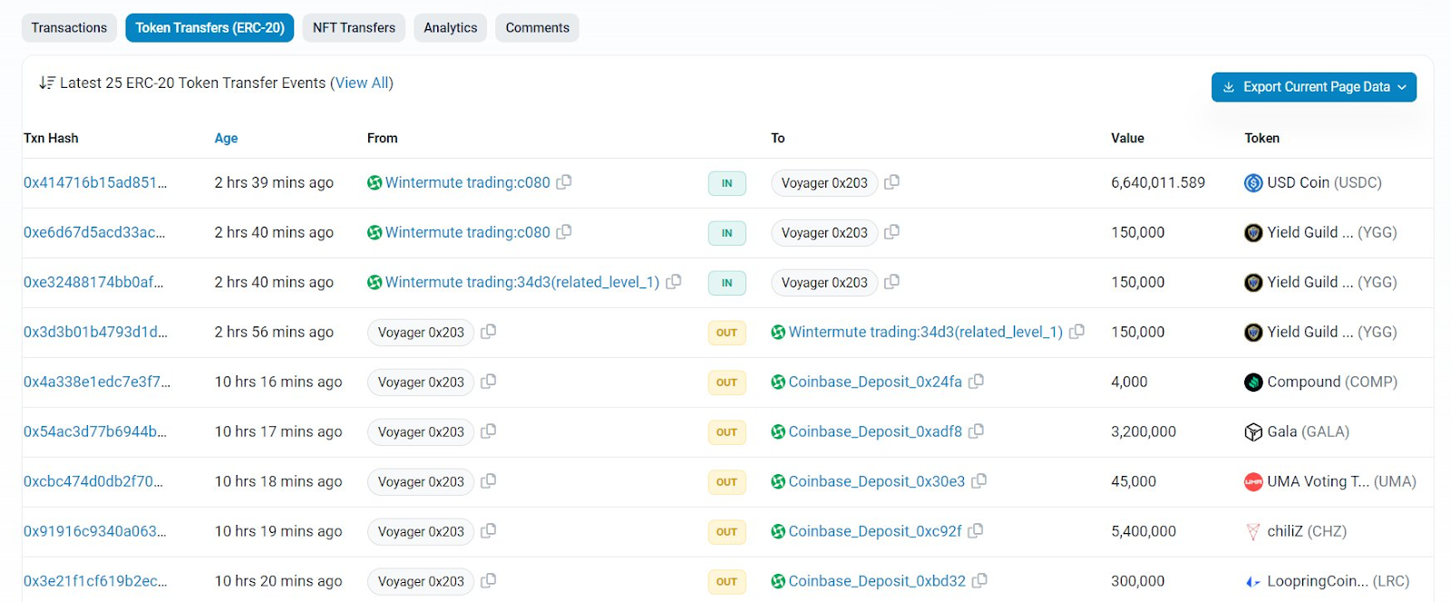Open transaction 0x414716b15ad851
The height and width of the screenshot is (602, 1451).
(95, 182)
